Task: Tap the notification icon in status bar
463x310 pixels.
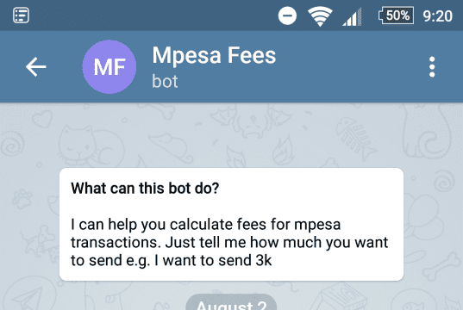Action: 21,15
